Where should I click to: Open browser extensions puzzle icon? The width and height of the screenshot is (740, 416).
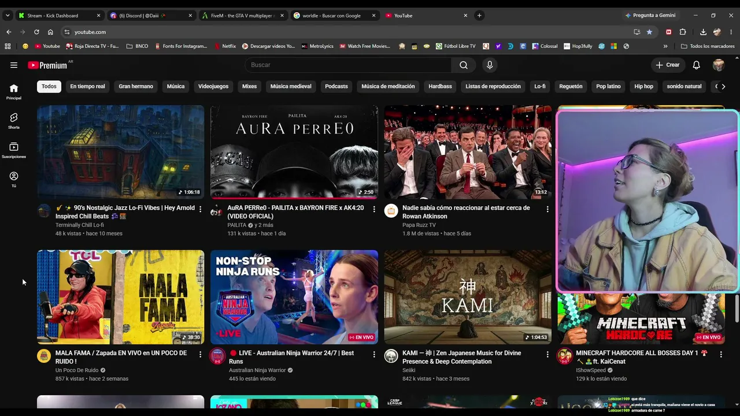point(683,32)
